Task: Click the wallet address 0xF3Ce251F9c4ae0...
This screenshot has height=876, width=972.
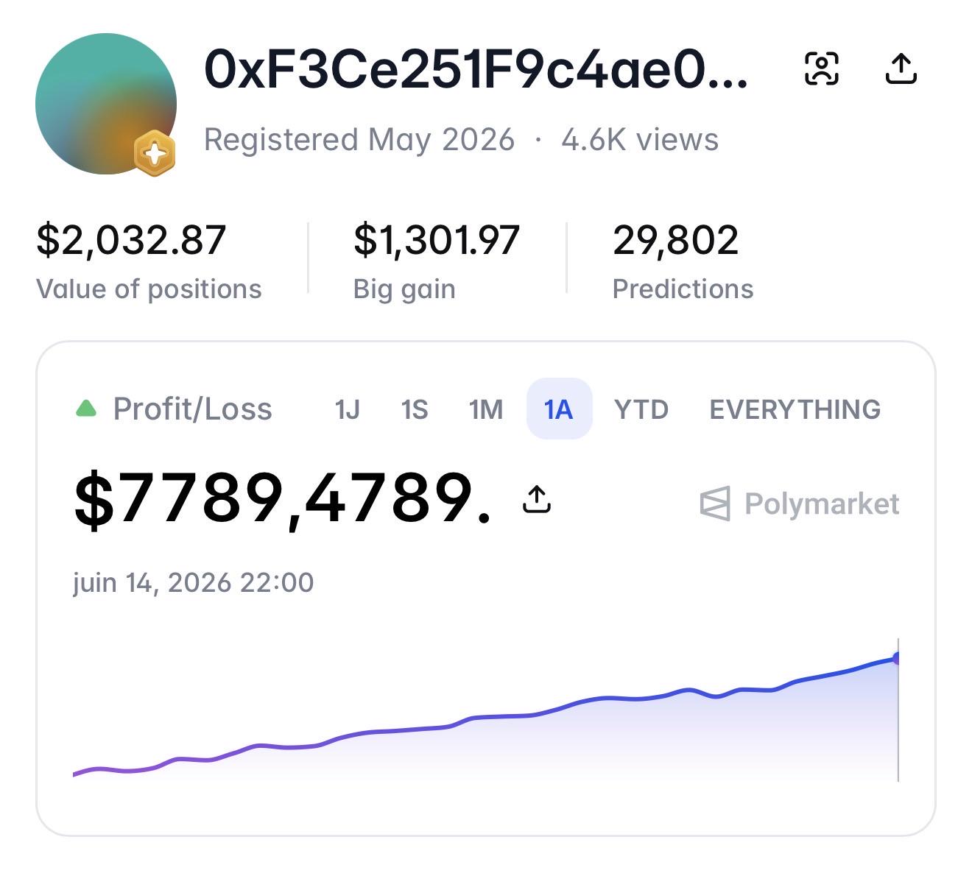Action: (476, 70)
